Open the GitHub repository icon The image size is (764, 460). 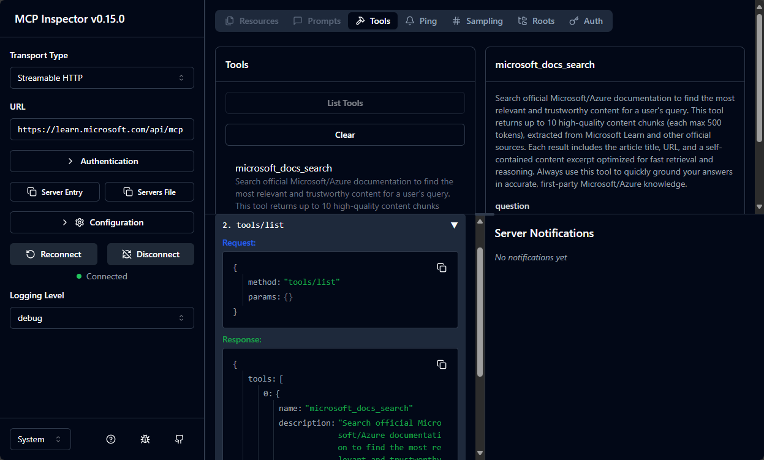tap(180, 439)
